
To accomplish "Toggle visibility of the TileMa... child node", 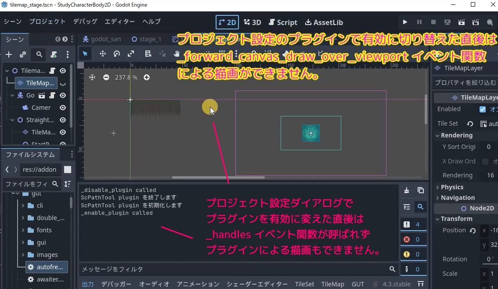I will (x=63, y=132).
